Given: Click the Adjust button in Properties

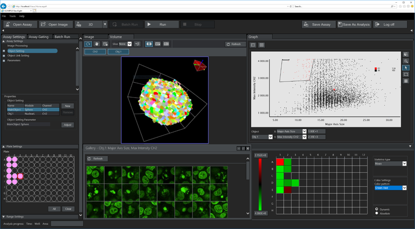Looking at the screenshot, I should [68, 125].
